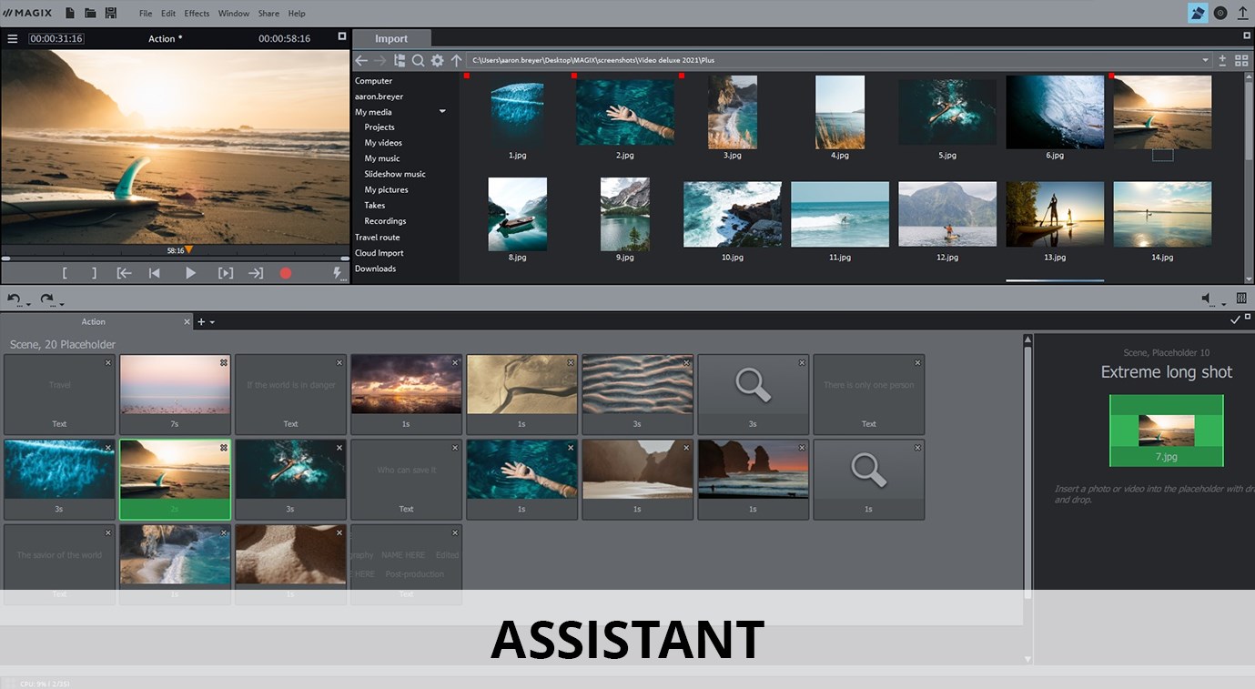Screen dimensions: 1255x689
Task: Open the speaker volume icon
Action: tap(1208, 299)
